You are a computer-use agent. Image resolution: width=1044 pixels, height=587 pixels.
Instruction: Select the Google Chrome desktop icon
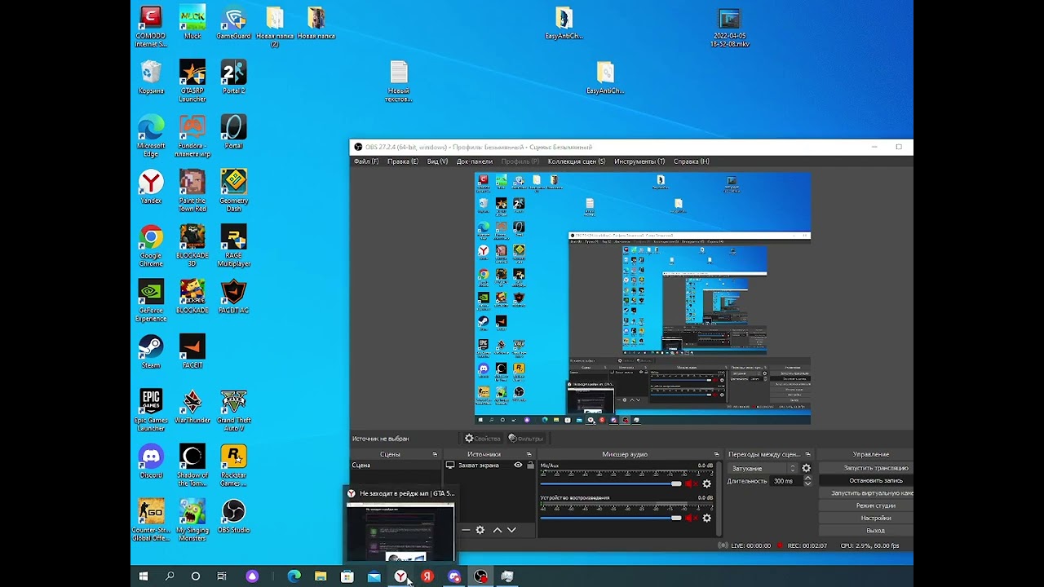(151, 245)
